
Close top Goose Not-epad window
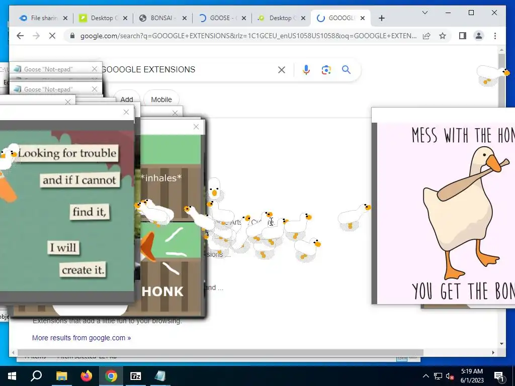click(95, 69)
